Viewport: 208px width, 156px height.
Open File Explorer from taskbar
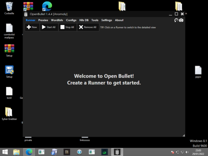point(16,152)
